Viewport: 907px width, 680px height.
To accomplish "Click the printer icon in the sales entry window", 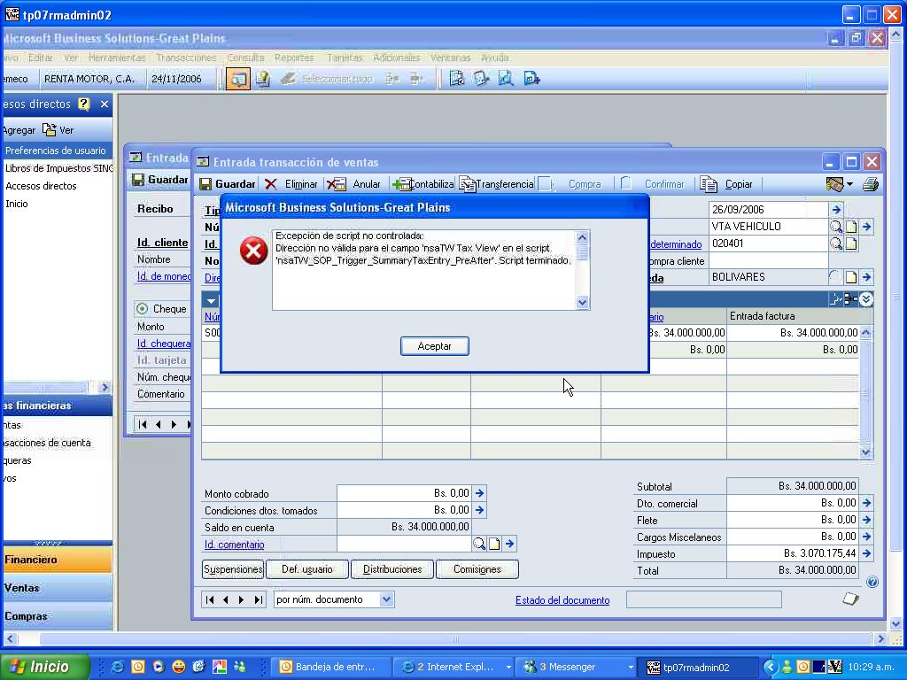I will [x=870, y=184].
